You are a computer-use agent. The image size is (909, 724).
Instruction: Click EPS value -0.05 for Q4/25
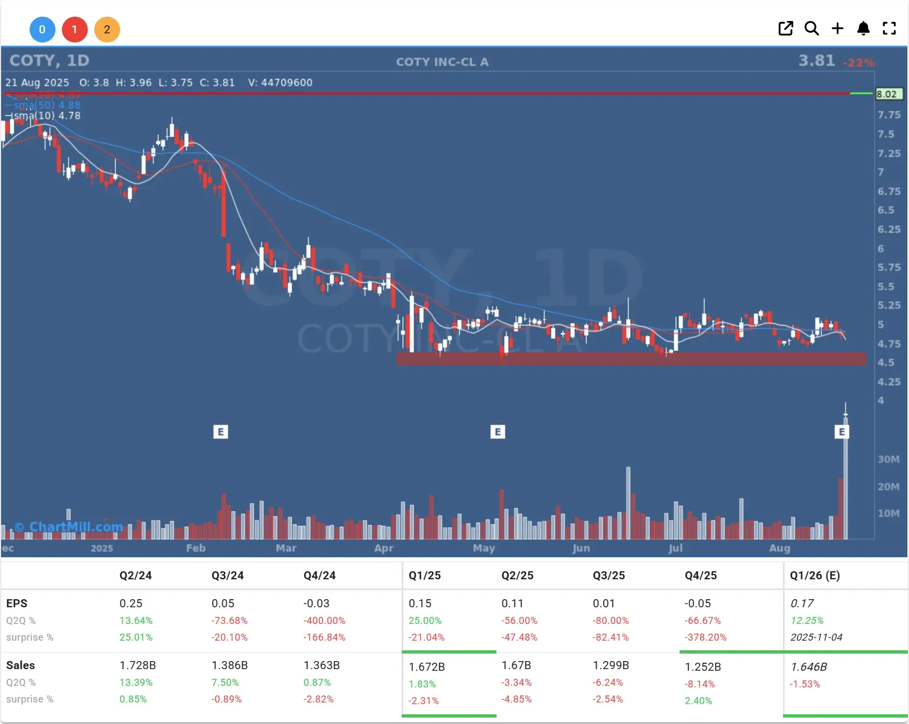(x=698, y=604)
